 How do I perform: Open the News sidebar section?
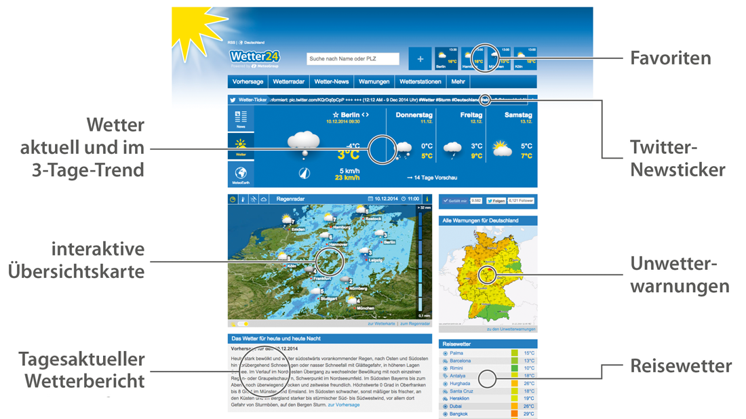click(241, 119)
